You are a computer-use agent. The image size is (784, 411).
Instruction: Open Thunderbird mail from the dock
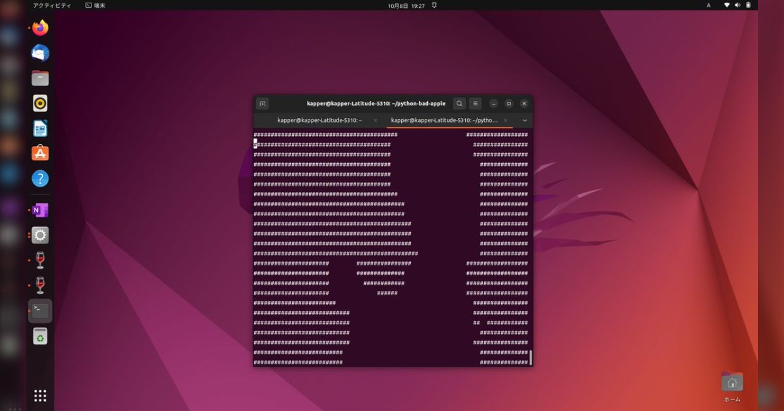(x=39, y=53)
